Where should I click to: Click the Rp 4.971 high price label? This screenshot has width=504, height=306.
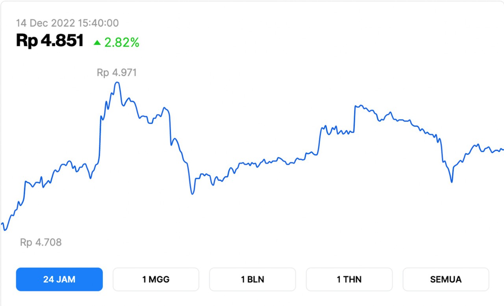click(117, 72)
